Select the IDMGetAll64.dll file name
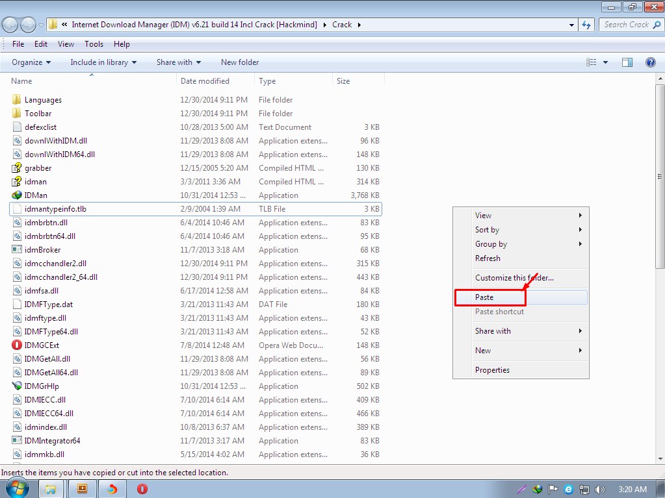 tap(51, 372)
